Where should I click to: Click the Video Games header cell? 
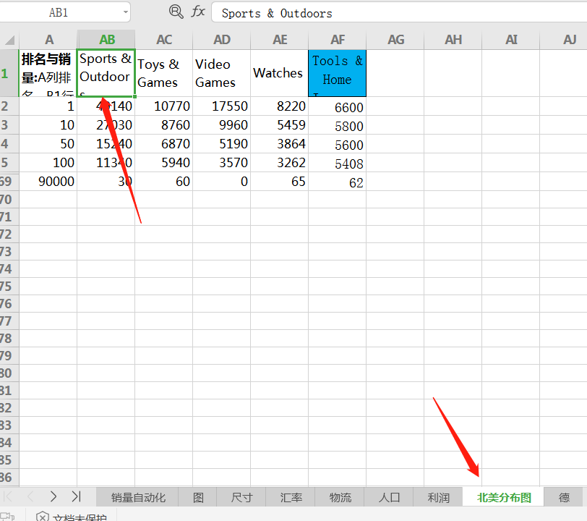pos(222,73)
